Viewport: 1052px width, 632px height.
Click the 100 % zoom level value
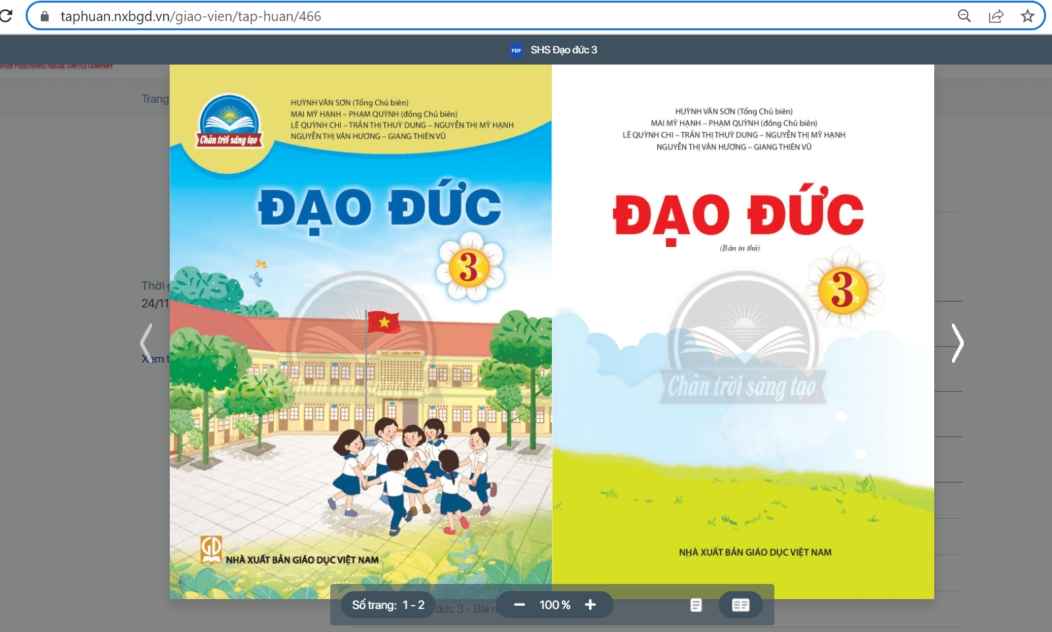555,605
